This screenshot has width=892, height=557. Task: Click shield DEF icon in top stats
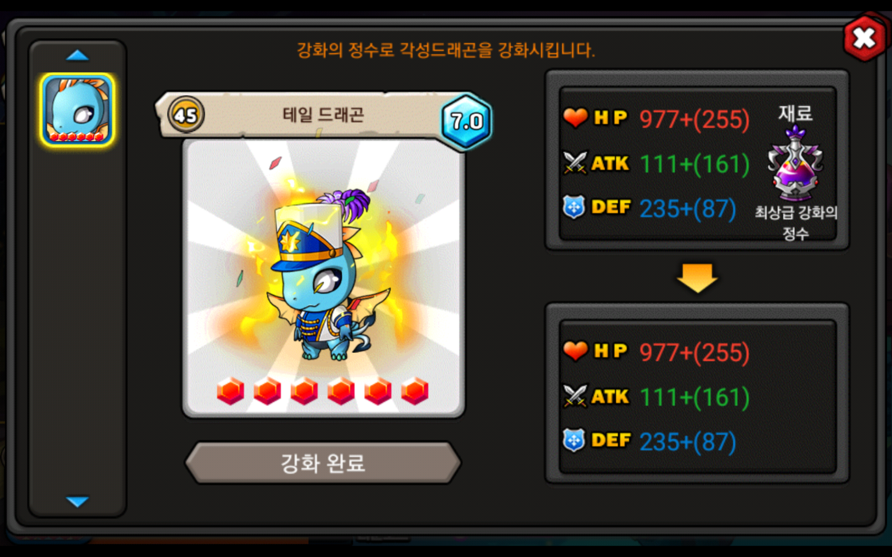pyautogui.click(x=574, y=207)
